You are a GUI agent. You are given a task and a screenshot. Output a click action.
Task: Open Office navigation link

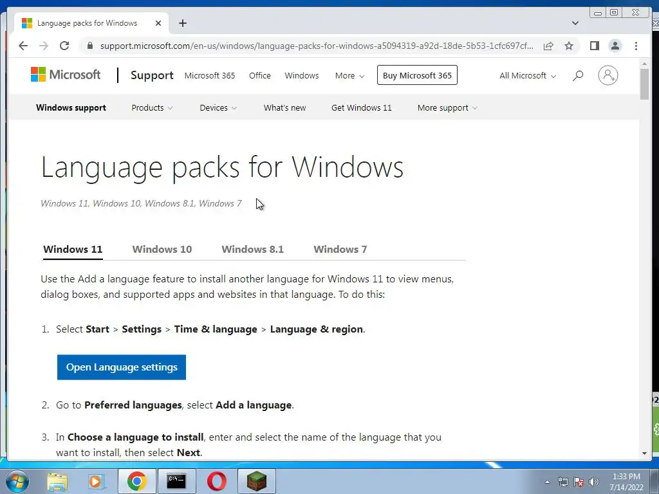260,76
